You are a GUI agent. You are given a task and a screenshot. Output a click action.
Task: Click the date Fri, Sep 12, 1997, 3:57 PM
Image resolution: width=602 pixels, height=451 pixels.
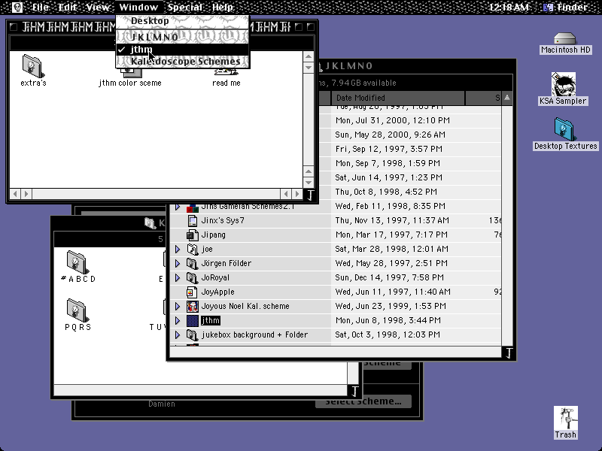[388, 149]
